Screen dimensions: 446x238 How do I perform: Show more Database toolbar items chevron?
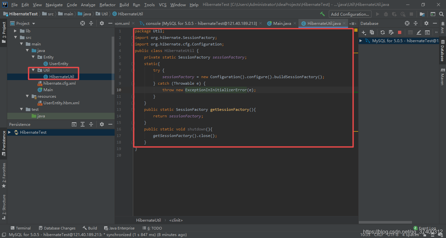tap(437, 32)
